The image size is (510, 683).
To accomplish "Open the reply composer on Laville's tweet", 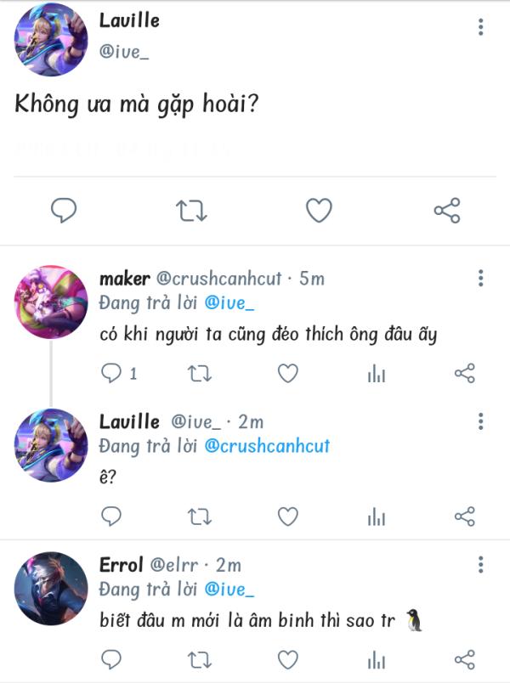I will point(64,209).
